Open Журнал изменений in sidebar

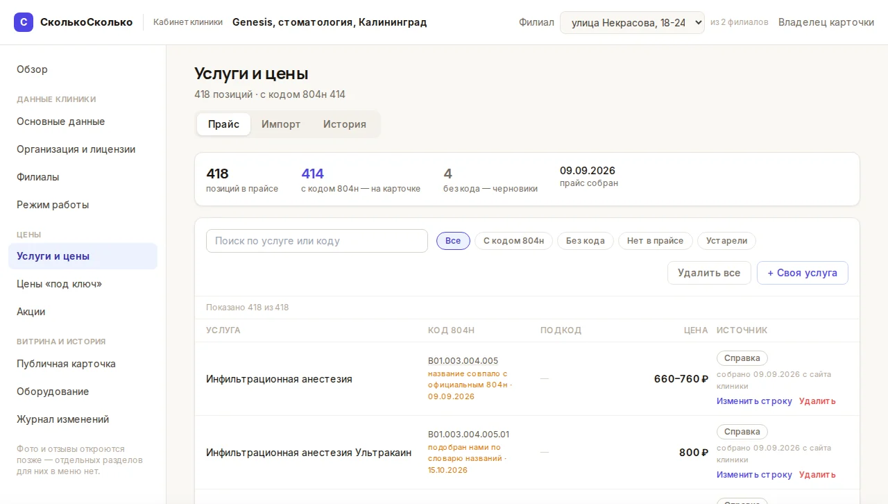click(x=83, y=419)
